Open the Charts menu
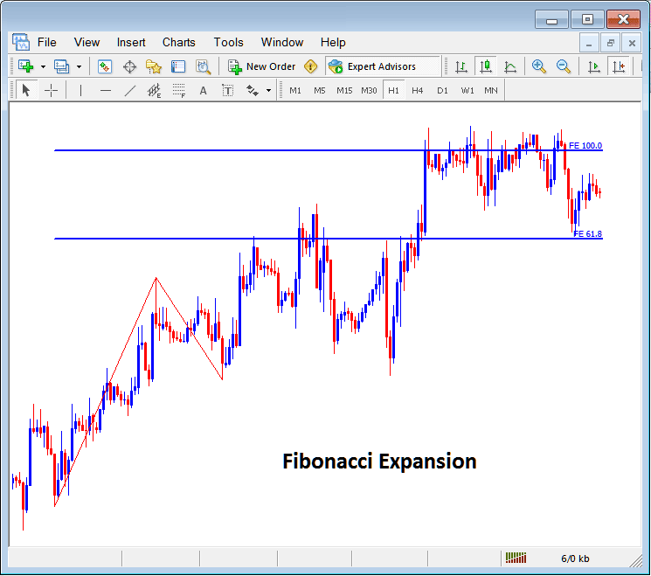 [178, 42]
